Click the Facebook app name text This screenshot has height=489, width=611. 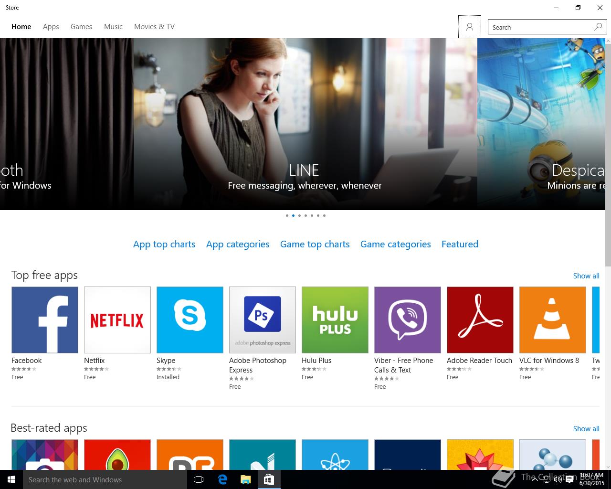(27, 361)
